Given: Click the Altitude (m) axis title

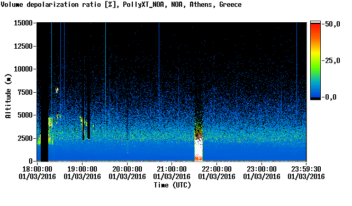Looking at the screenshot, I should [8, 96].
